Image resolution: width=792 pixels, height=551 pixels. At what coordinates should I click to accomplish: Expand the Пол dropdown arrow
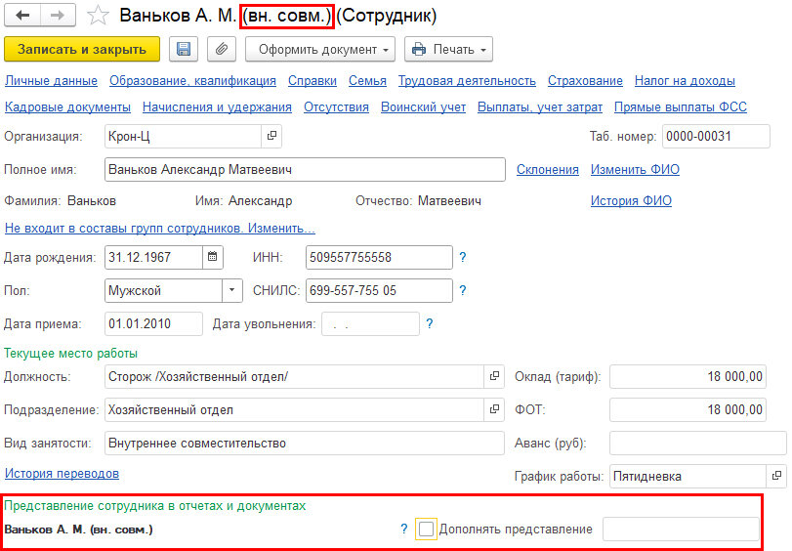[x=232, y=290]
